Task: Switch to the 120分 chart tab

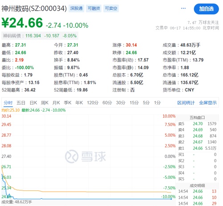Action: point(93,103)
